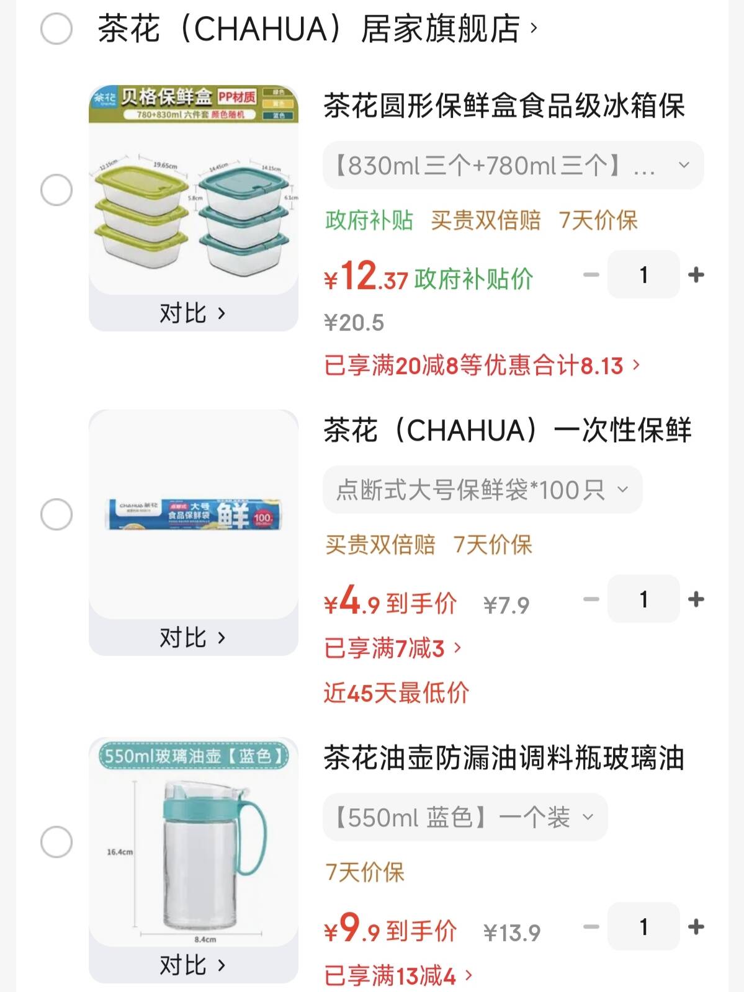
Task: Tap plus for the disposable fresh-keeping bags
Action: (696, 599)
